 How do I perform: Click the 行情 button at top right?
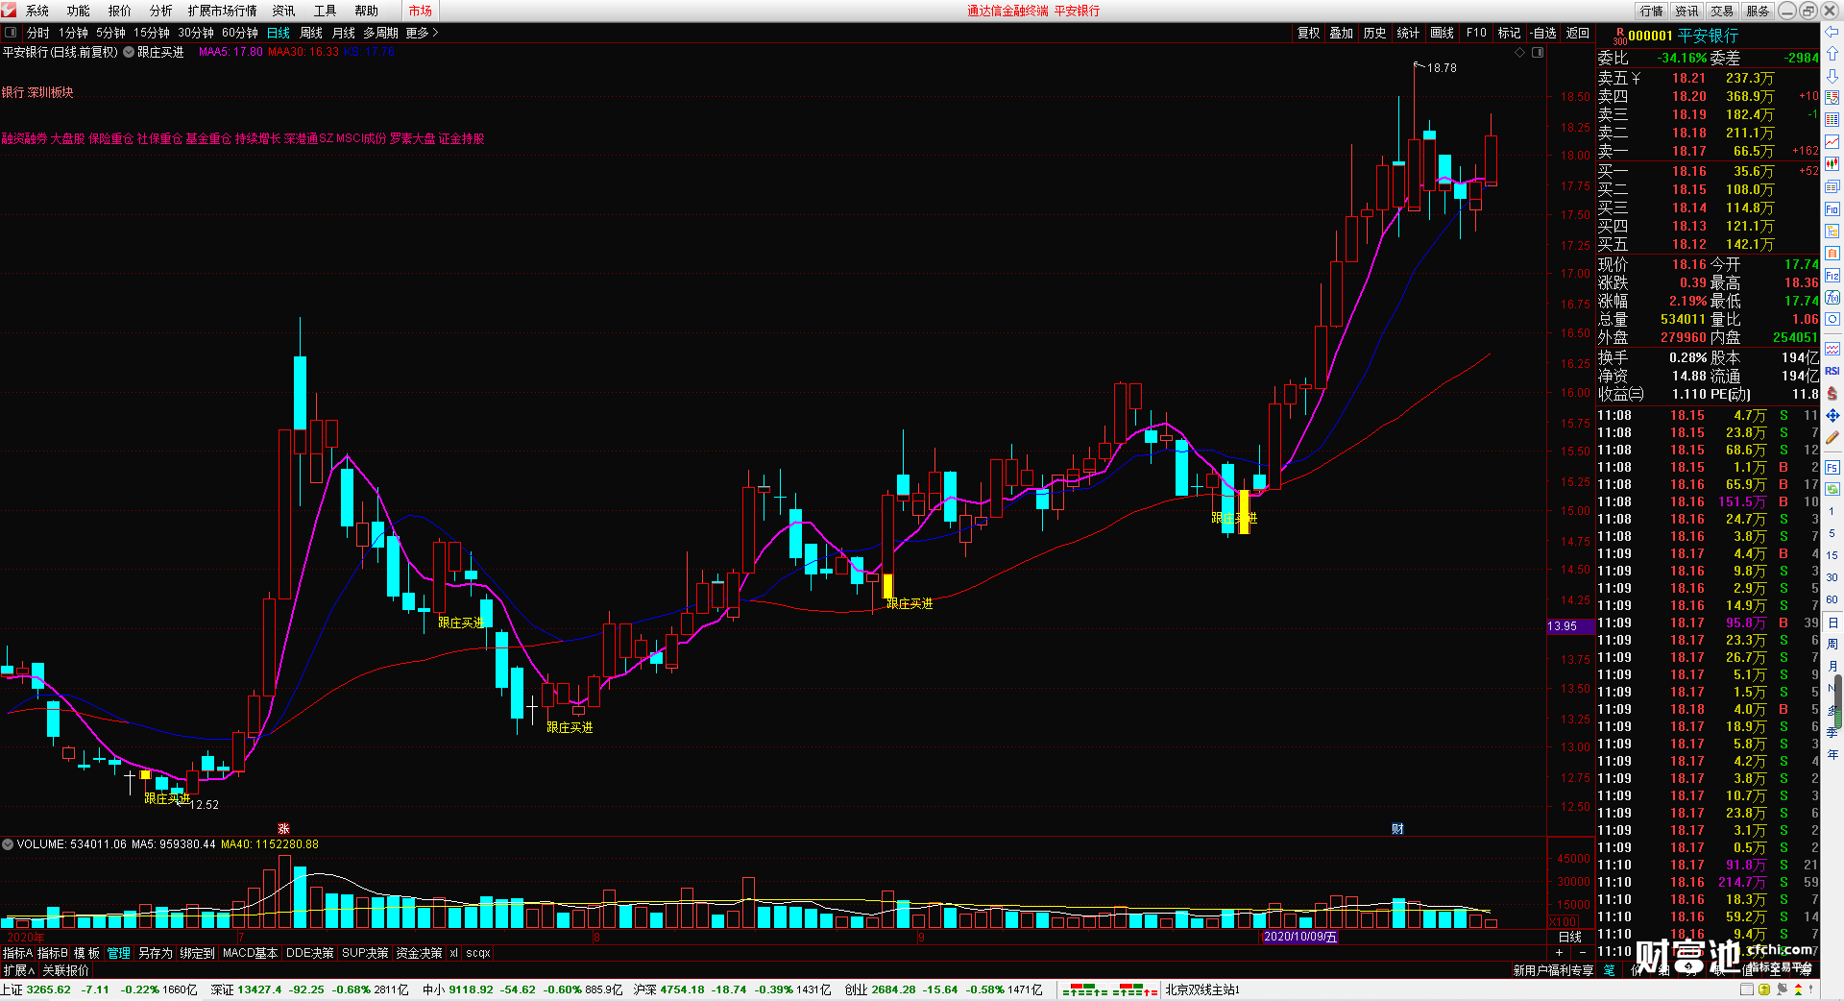tap(1652, 11)
